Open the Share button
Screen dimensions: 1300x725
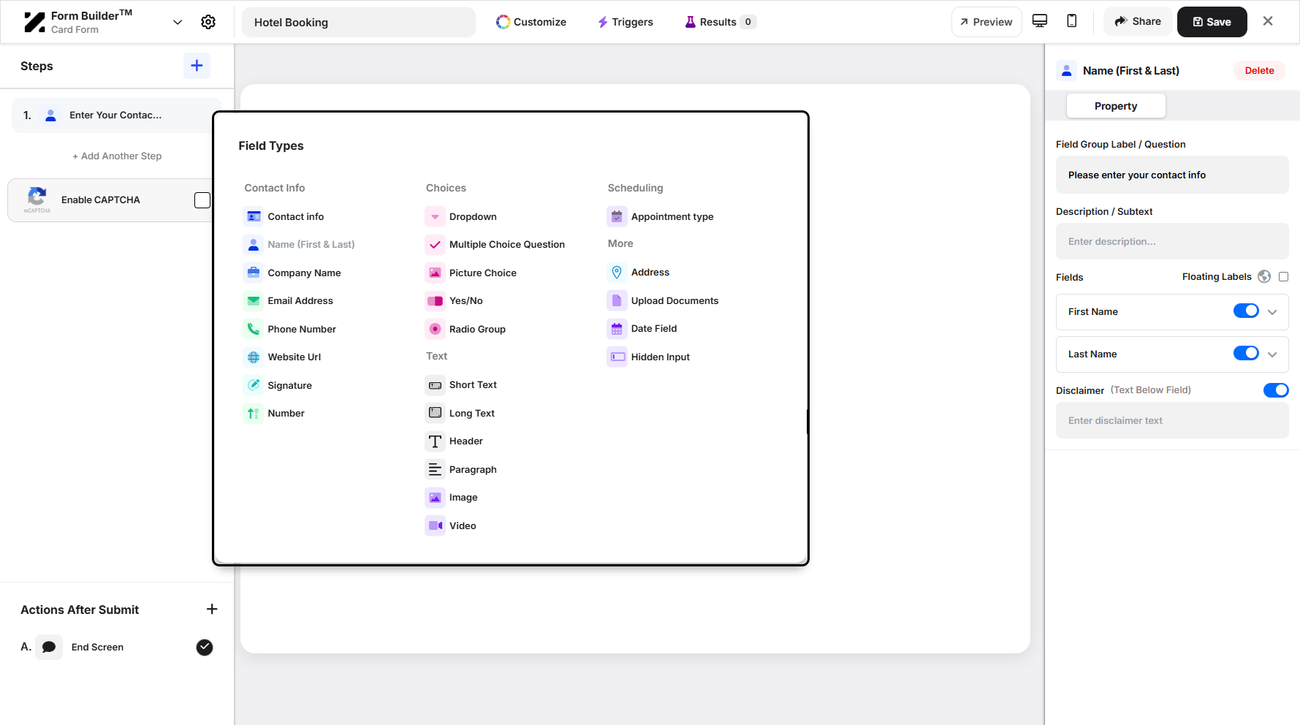(1138, 22)
